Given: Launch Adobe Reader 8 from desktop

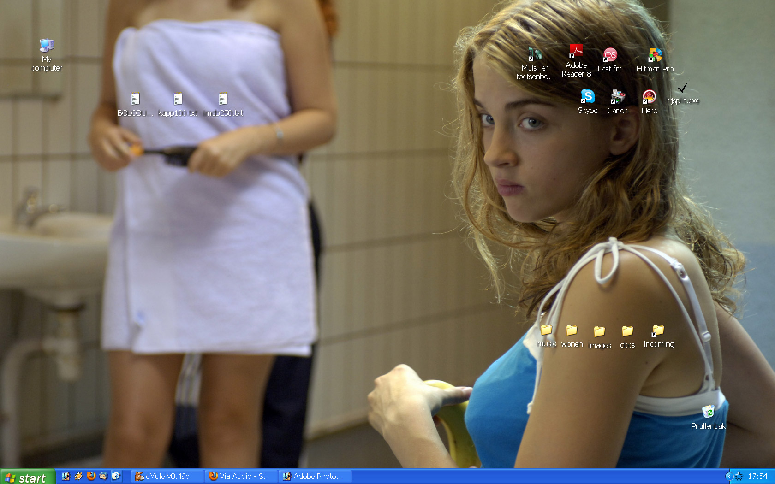Looking at the screenshot, I should [576, 52].
